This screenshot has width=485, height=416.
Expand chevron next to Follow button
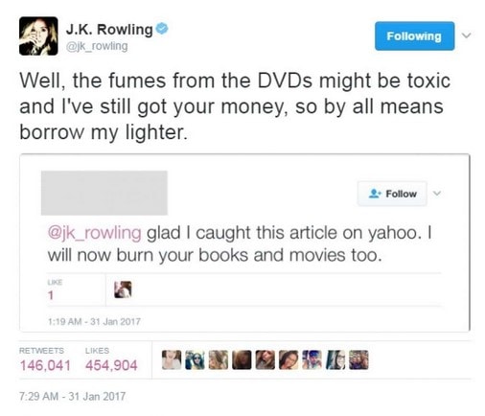click(437, 193)
